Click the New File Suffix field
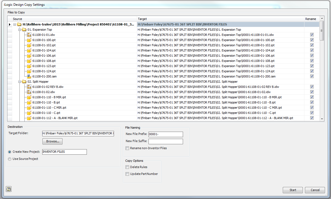Viewport: 331px width, 199px height. coord(165,141)
